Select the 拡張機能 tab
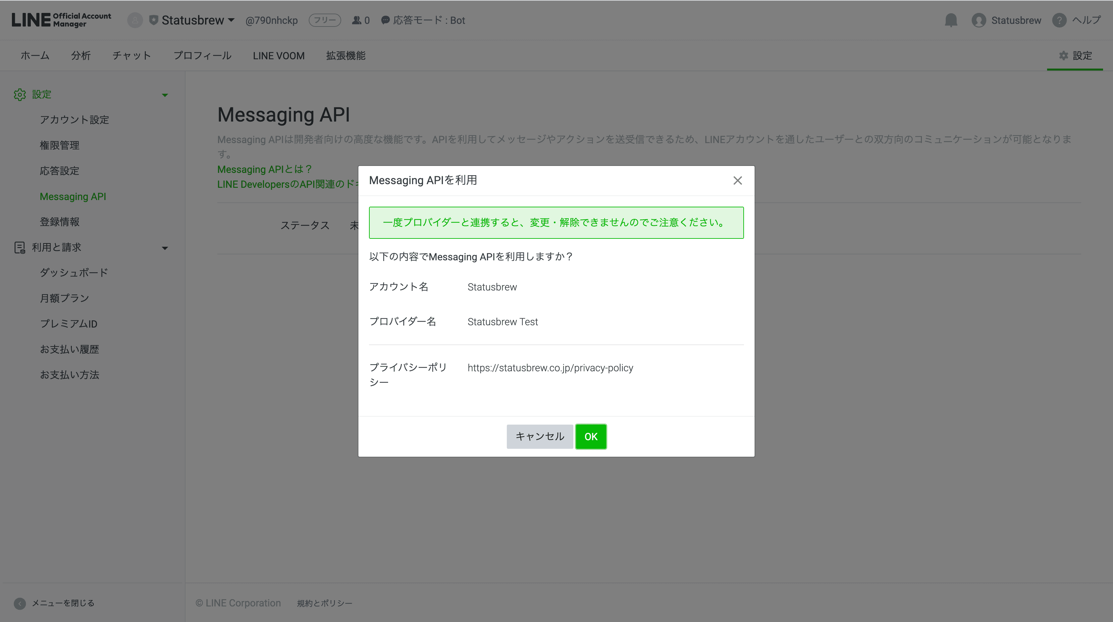Viewport: 1113px width, 622px height. (345, 56)
